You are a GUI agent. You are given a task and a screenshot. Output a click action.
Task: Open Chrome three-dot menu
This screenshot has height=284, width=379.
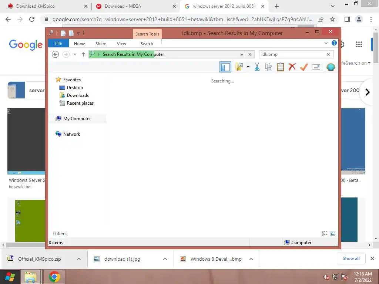[371, 19]
